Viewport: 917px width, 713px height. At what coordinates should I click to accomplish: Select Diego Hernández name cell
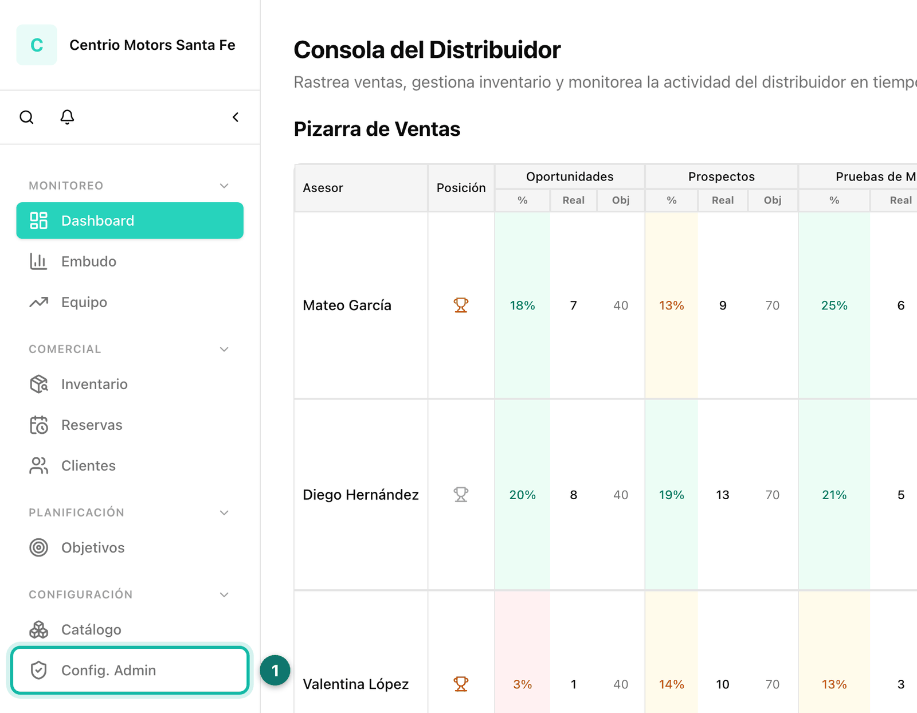click(x=361, y=495)
